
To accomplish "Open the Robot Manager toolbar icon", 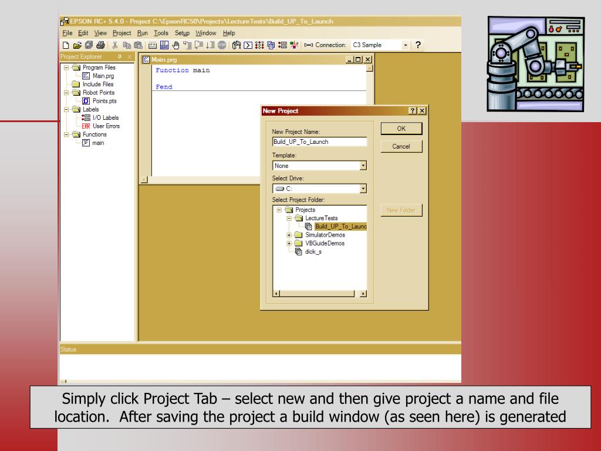I will 237,45.
